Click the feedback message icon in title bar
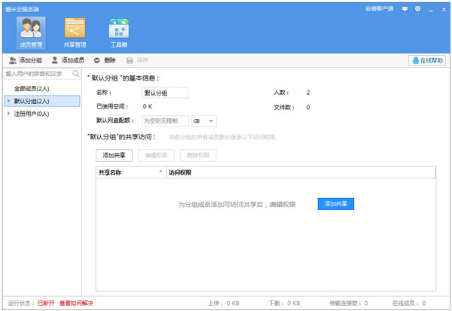452x311 pixels. 405,9
